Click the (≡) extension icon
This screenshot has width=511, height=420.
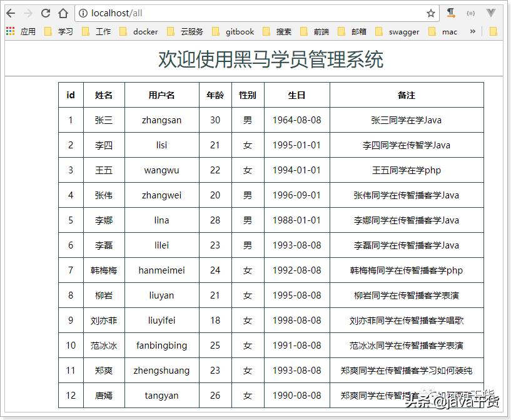tap(472, 12)
